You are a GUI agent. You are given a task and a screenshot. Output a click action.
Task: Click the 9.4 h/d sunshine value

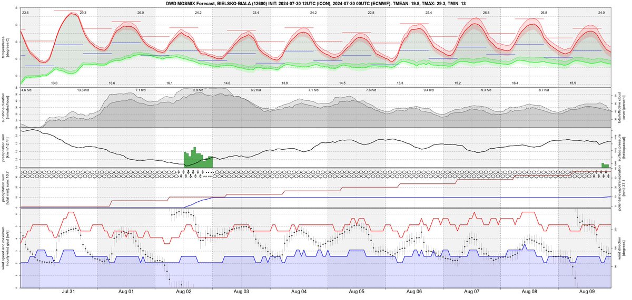[429, 90]
